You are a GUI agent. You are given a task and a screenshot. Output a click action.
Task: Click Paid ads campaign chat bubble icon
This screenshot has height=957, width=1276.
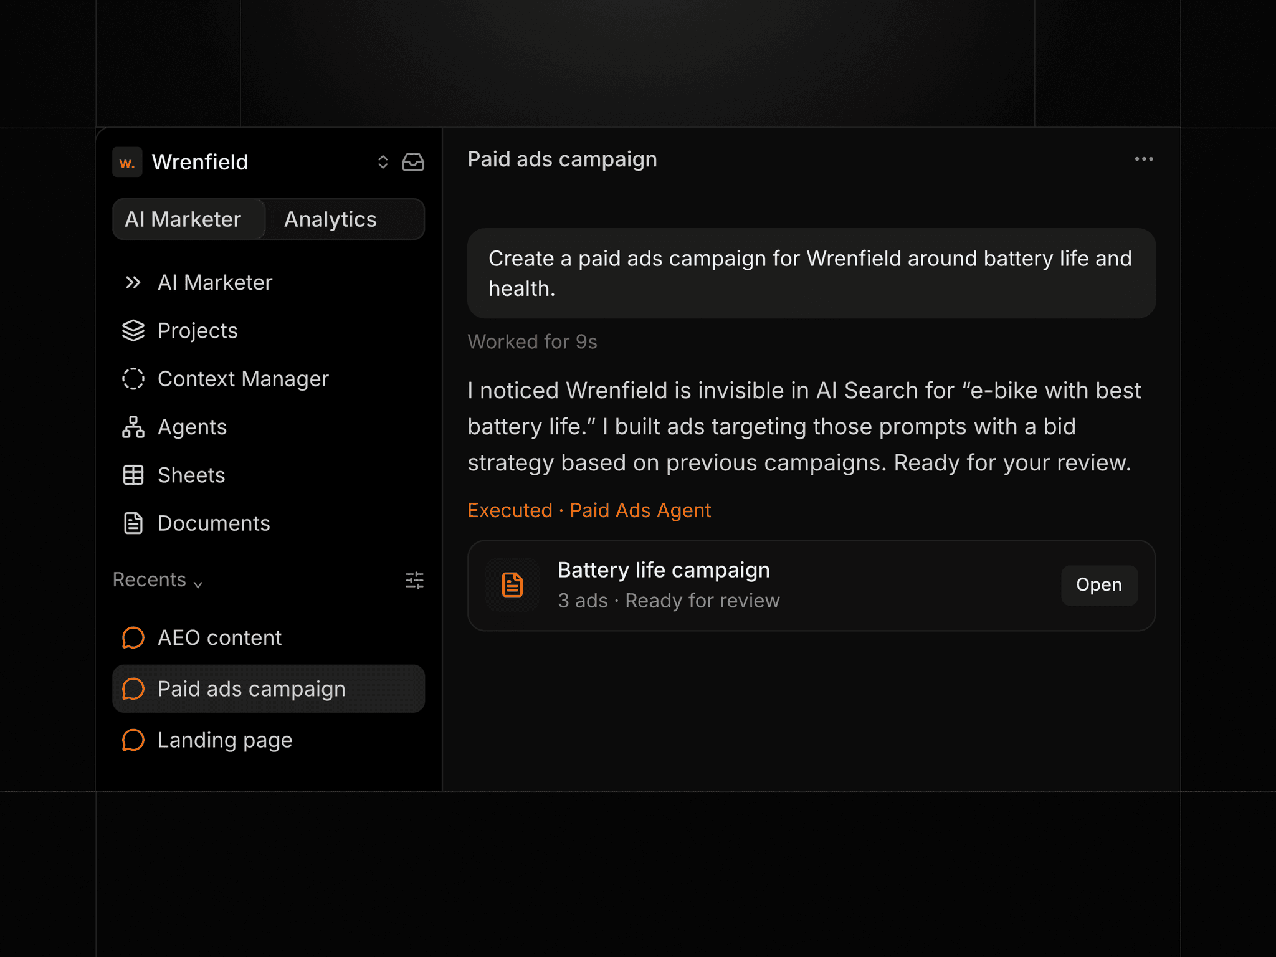(133, 689)
